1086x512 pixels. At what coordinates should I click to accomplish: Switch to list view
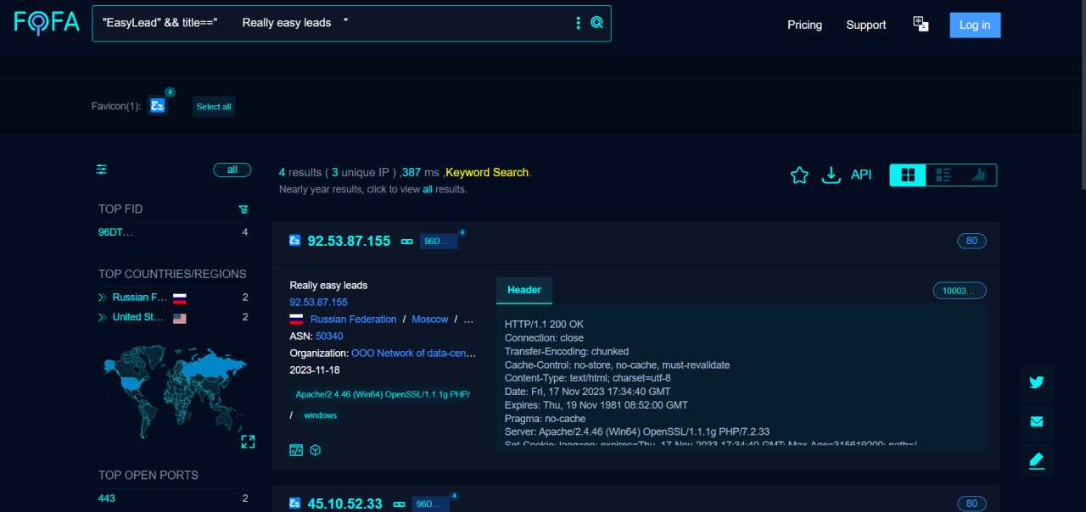point(943,175)
